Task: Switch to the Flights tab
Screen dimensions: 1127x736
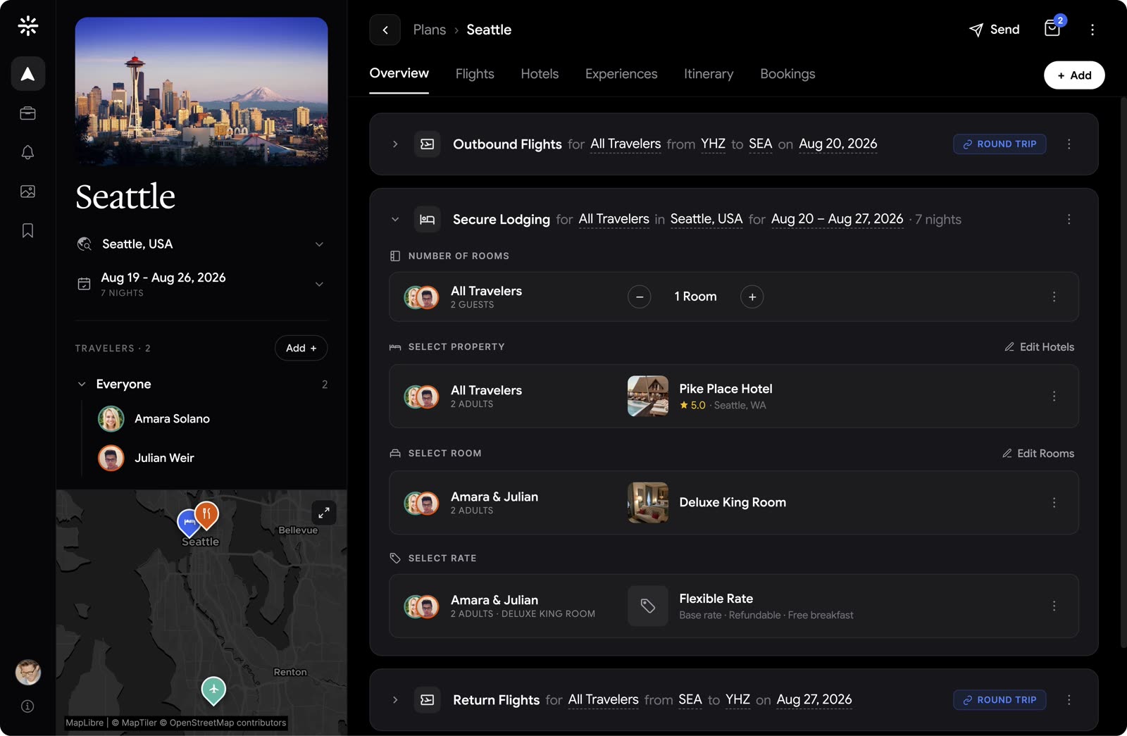Action: pyautogui.click(x=475, y=74)
